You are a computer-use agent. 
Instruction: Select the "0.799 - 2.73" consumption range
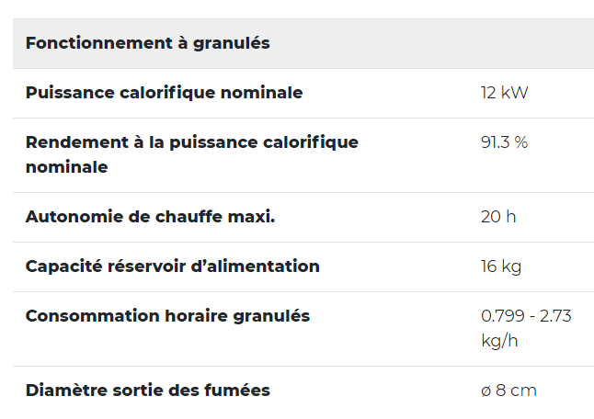tap(526, 316)
